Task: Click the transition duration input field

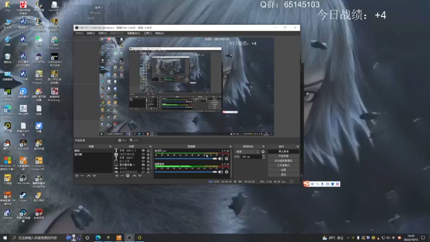Action: (251, 156)
